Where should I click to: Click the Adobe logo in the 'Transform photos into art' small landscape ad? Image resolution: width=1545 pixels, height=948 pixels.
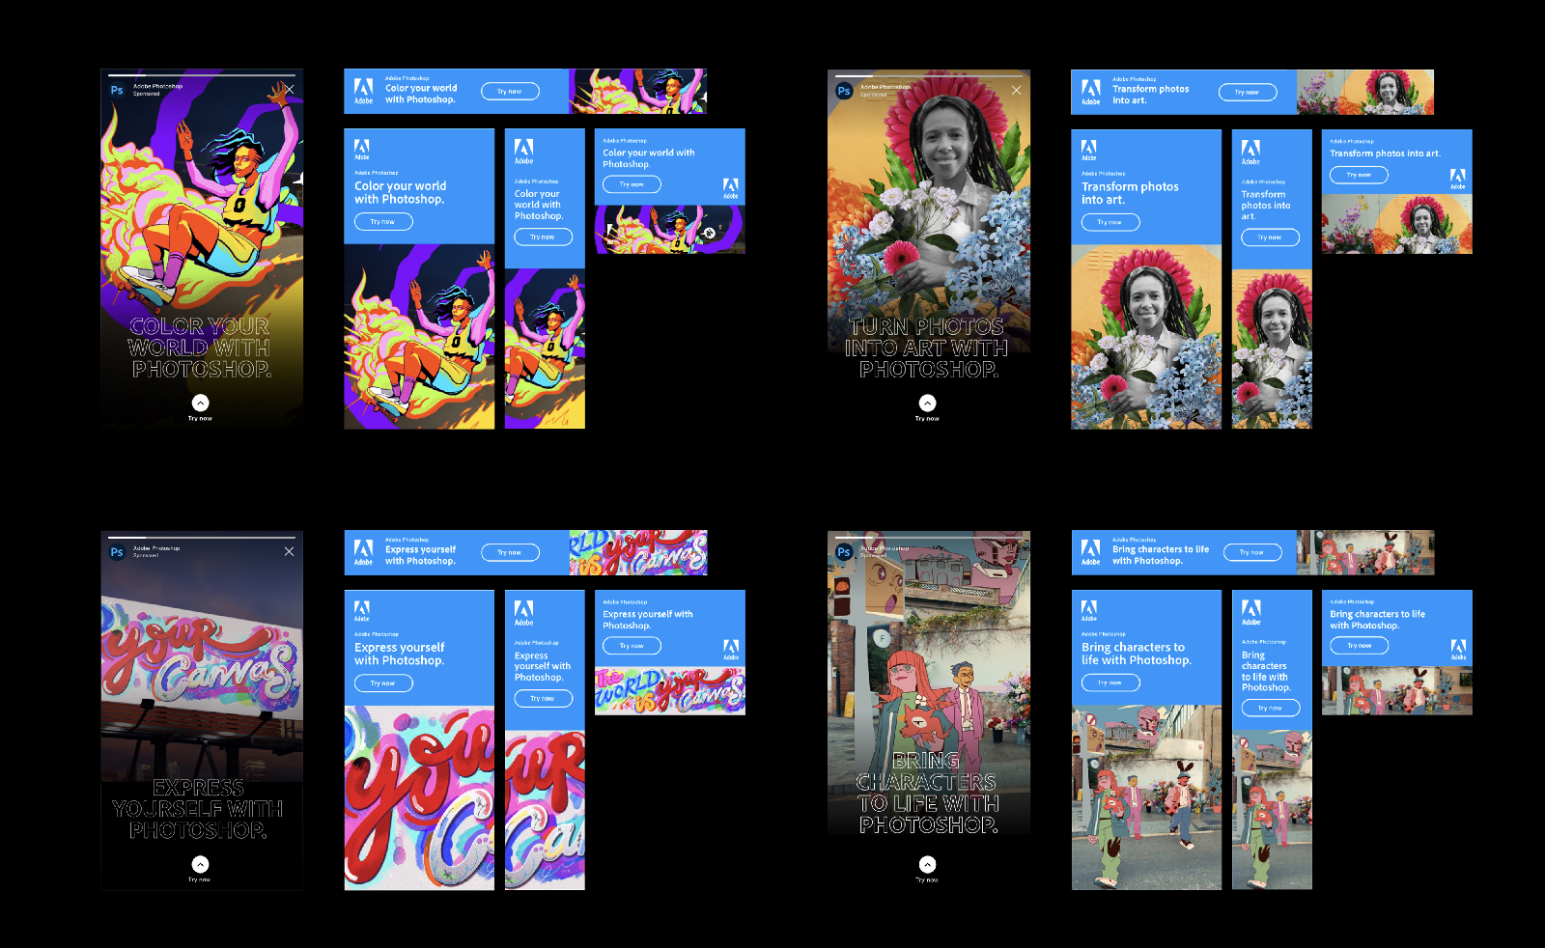click(1458, 179)
